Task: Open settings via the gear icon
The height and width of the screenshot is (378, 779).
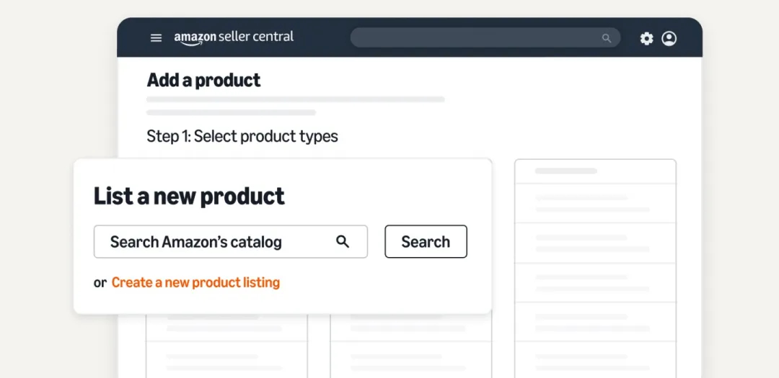Action: (646, 38)
